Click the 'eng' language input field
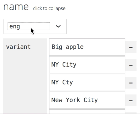The image size is (140, 114). pos(29,26)
